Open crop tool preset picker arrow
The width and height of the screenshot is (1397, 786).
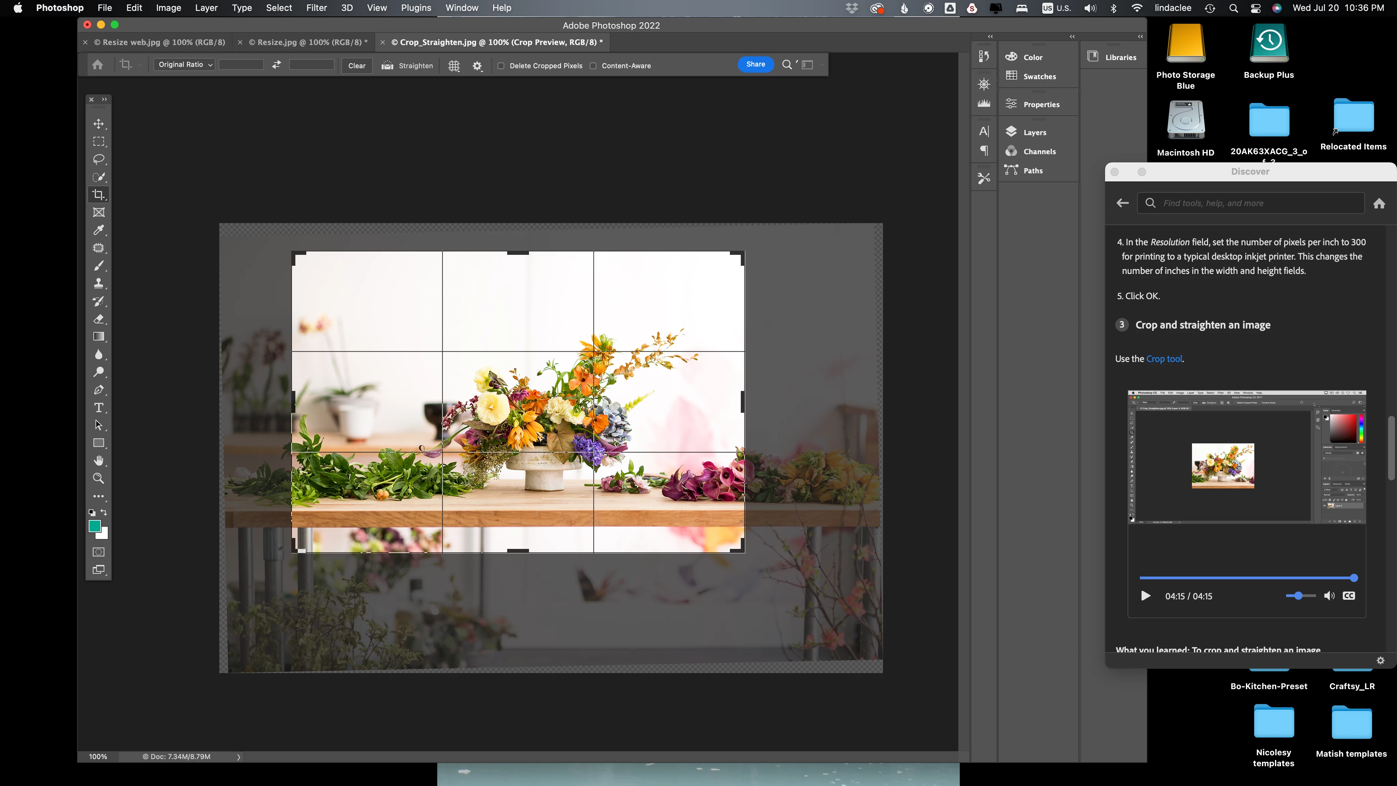point(140,65)
